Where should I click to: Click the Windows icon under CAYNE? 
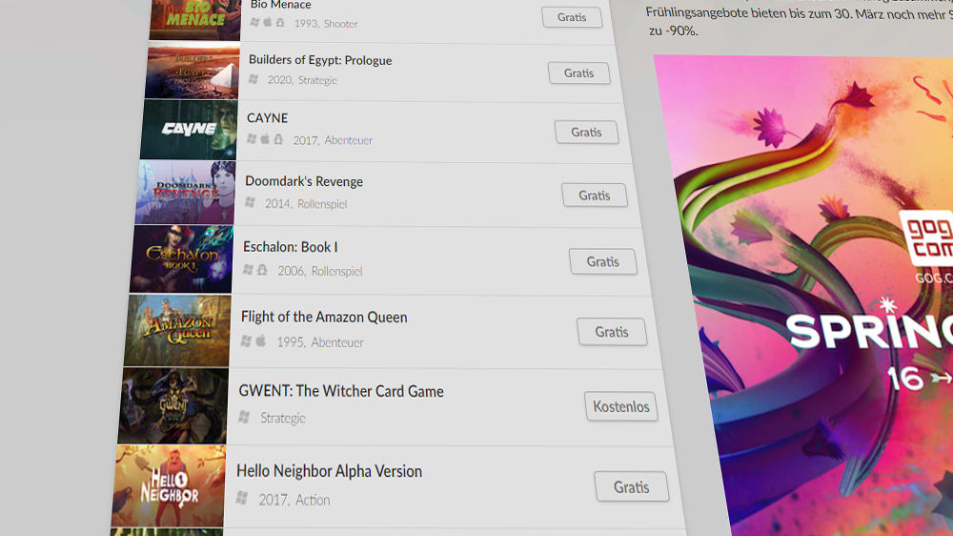(x=252, y=139)
